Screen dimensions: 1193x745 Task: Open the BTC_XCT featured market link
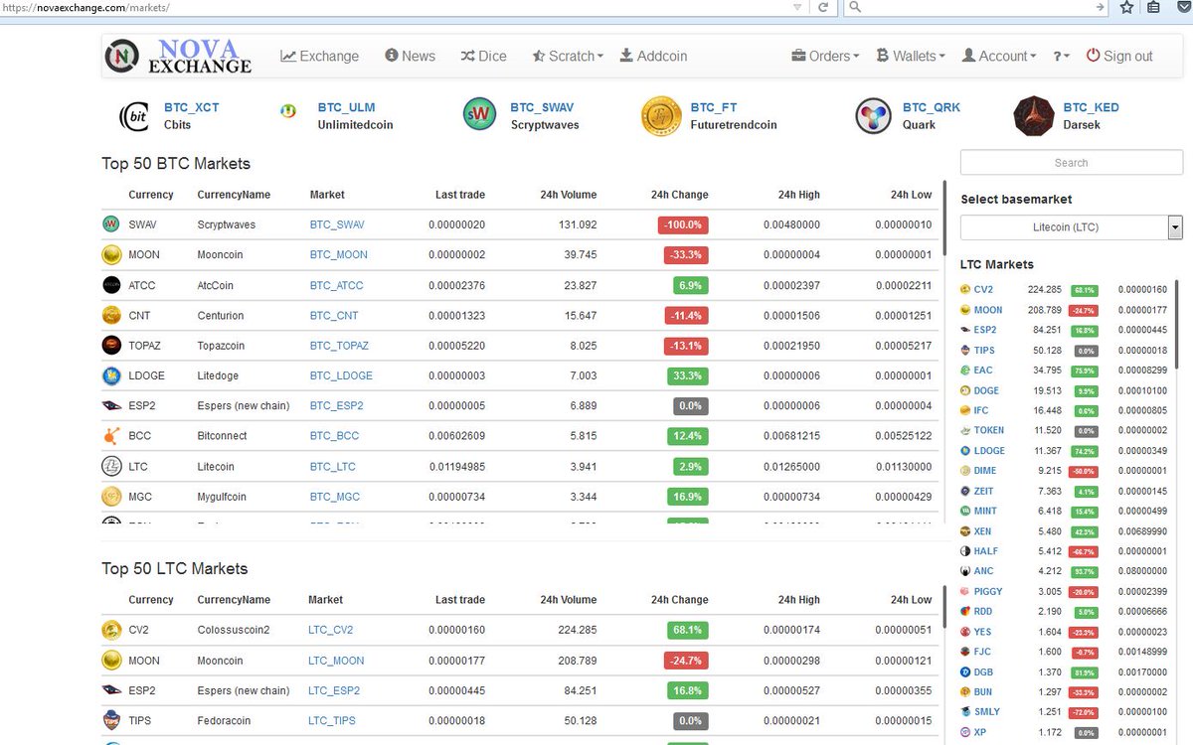coord(191,107)
